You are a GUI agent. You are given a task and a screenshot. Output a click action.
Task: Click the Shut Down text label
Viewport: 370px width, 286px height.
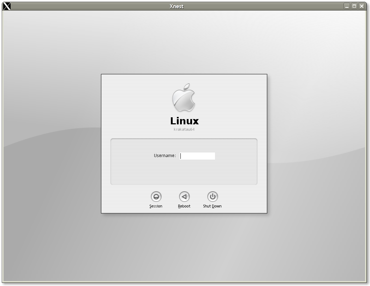pyautogui.click(x=212, y=206)
